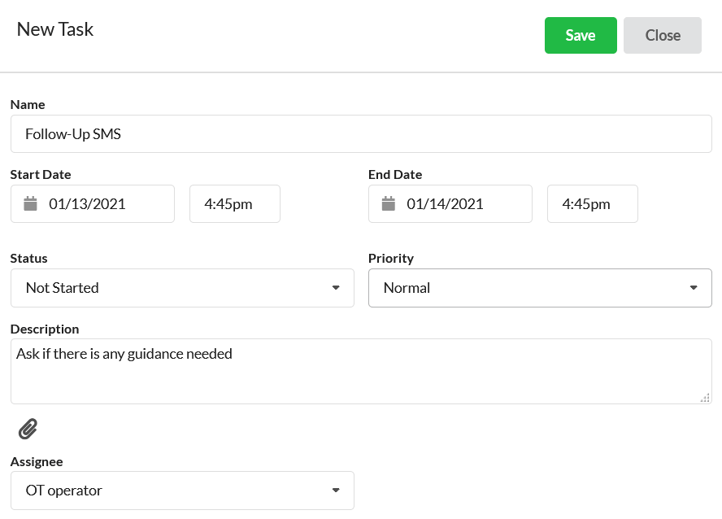
Task: Close the New Task dialog
Action: tap(663, 36)
